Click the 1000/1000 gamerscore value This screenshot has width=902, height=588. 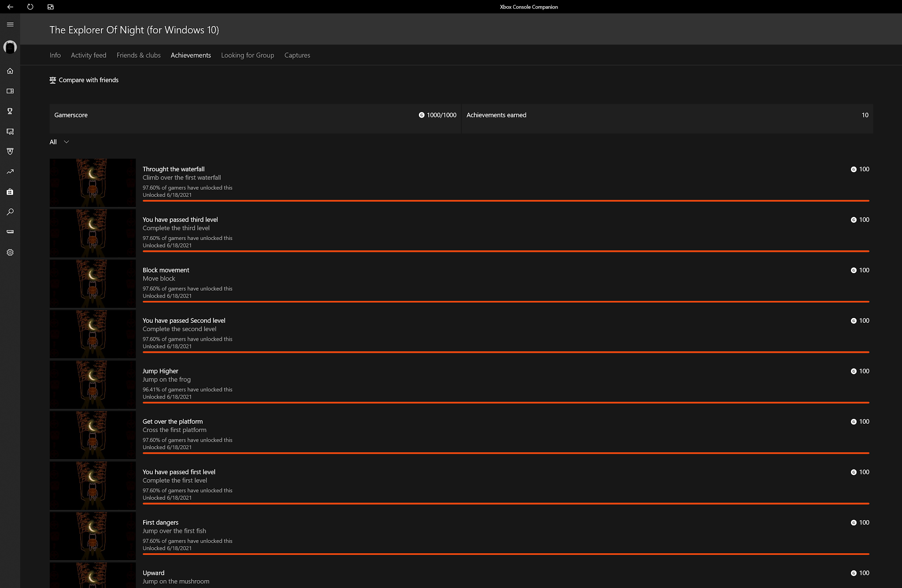[x=441, y=115]
